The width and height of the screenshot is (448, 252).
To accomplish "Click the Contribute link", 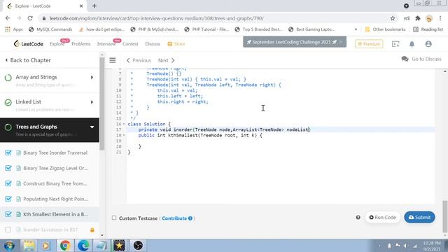I will 174,218.
